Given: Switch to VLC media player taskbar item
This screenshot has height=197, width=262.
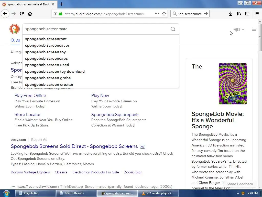Looking at the screenshot, I should (158, 193).
